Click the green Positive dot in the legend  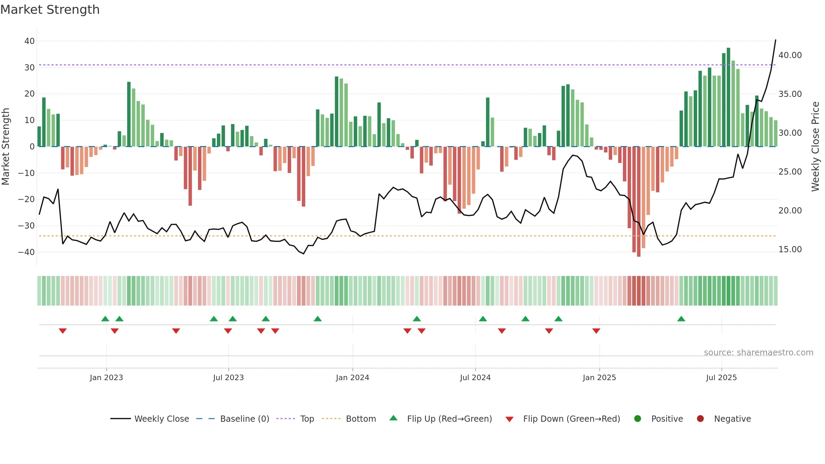[x=638, y=419]
